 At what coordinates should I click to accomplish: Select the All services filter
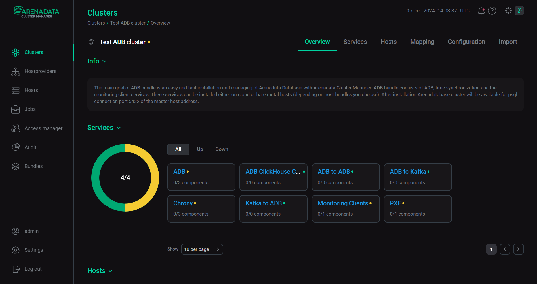(x=178, y=150)
